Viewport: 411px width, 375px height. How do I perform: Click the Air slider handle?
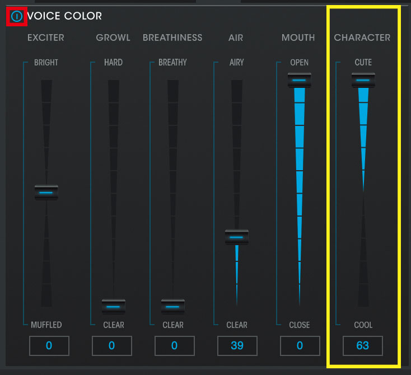coord(236,237)
